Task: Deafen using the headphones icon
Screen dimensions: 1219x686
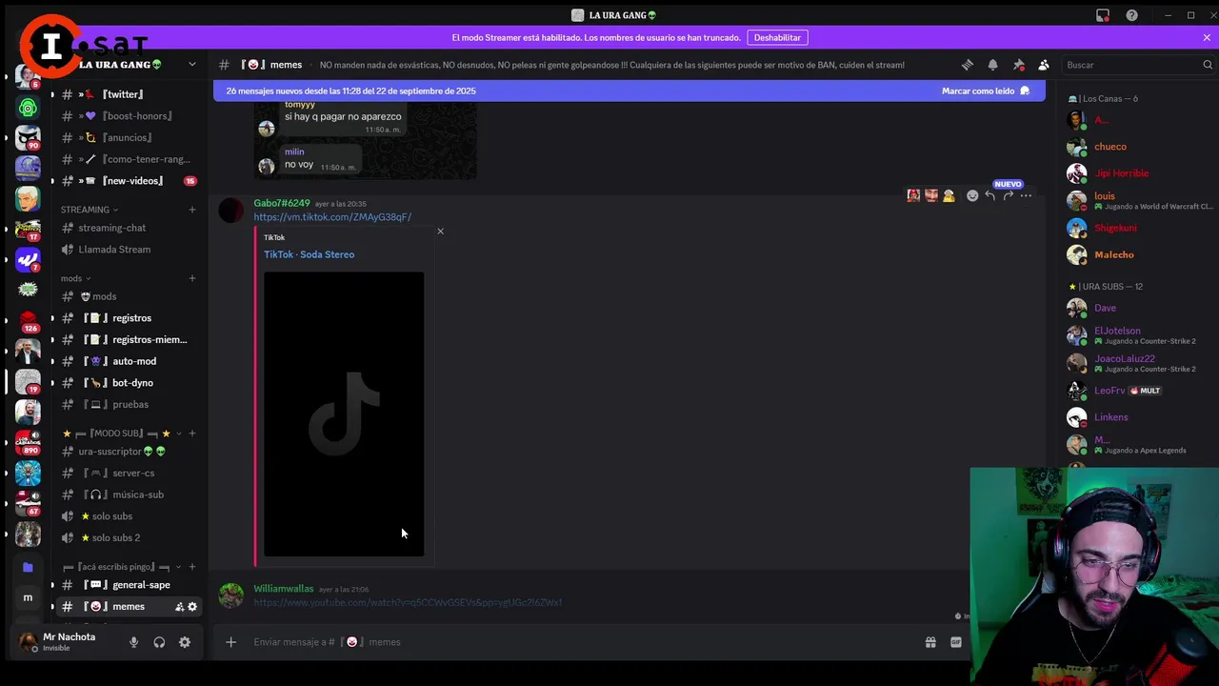Action: (x=159, y=642)
